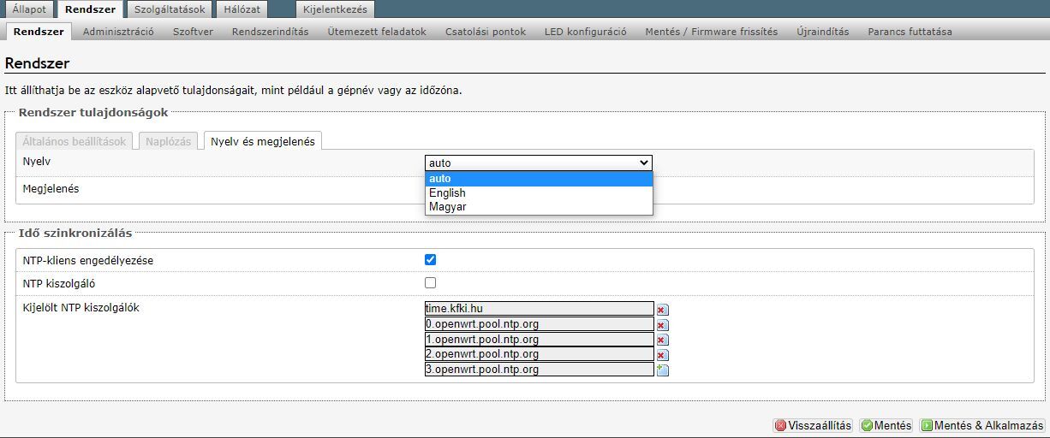Switch to the Naplózás settings tab
The height and width of the screenshot is (438, 1050).
click(169, 141)
